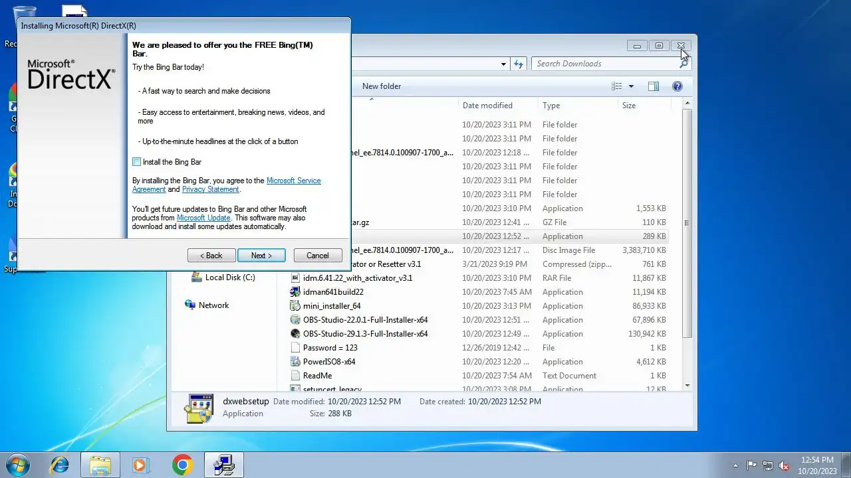Go Back in the DirectX installer
Viewport: 851px width, 478px height.
point(211,256)
